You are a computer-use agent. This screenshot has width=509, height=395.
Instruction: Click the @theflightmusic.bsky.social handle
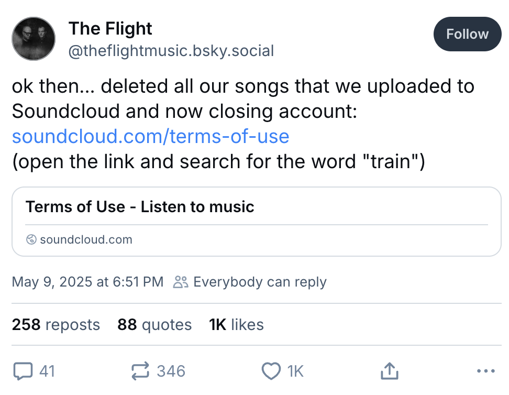tap(171, 51)
